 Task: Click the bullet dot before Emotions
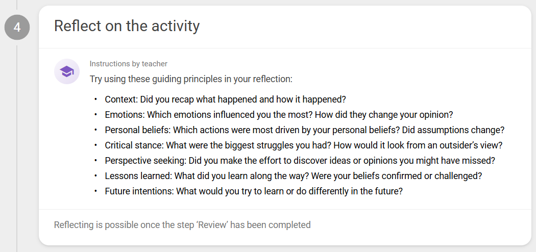96,115
